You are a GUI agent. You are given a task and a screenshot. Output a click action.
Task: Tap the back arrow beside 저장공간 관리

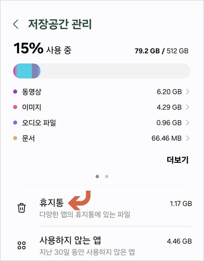(16, 24)
